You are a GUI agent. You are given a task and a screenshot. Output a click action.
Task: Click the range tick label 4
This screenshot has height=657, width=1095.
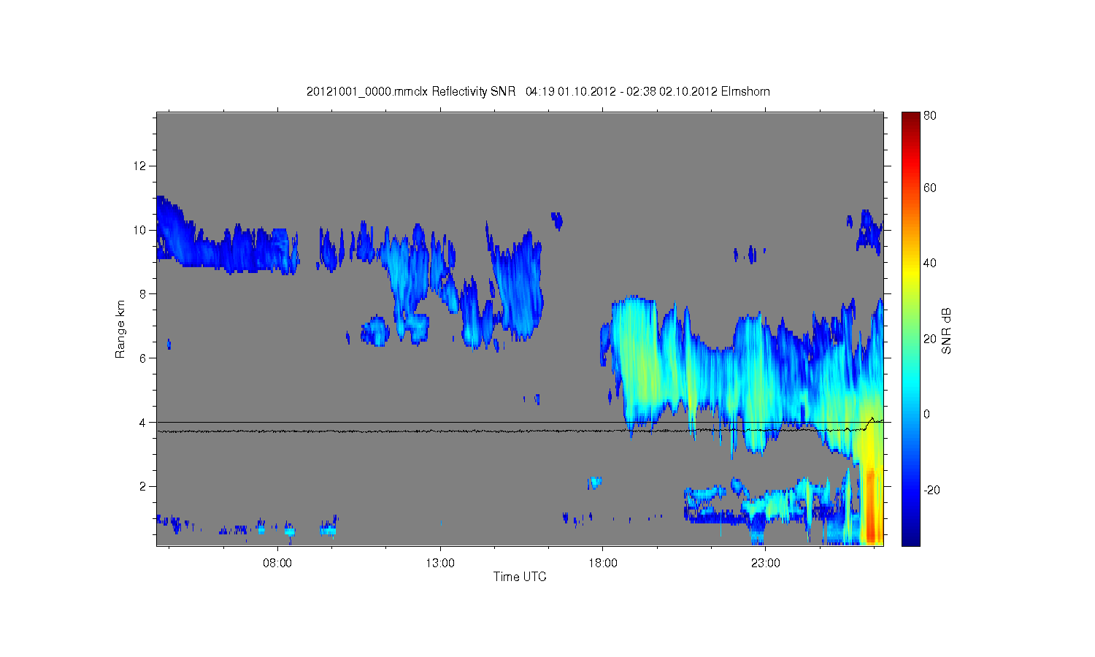143,423
